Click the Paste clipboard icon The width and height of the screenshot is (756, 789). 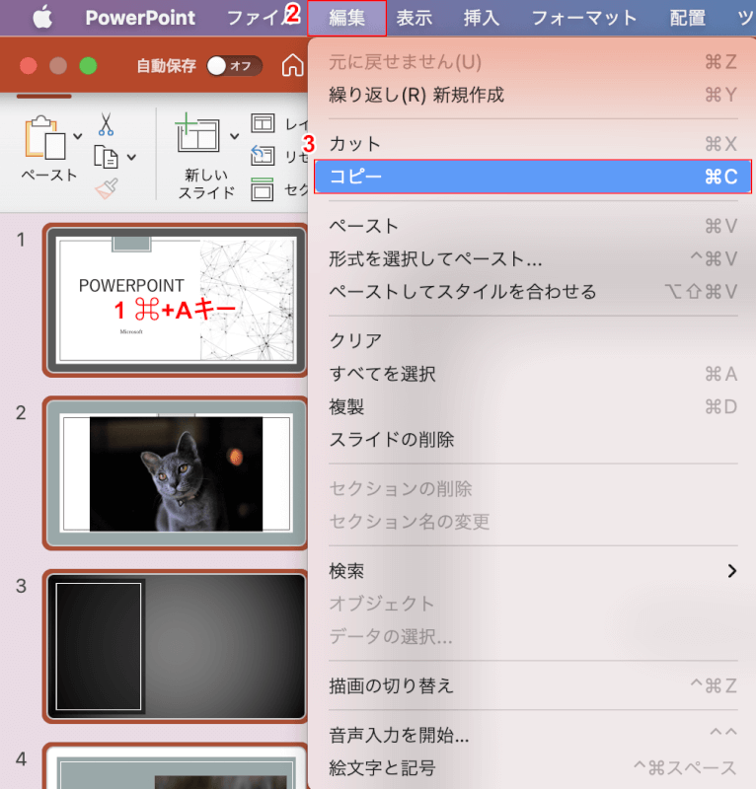pyautogui.click(x=45, y=137)
